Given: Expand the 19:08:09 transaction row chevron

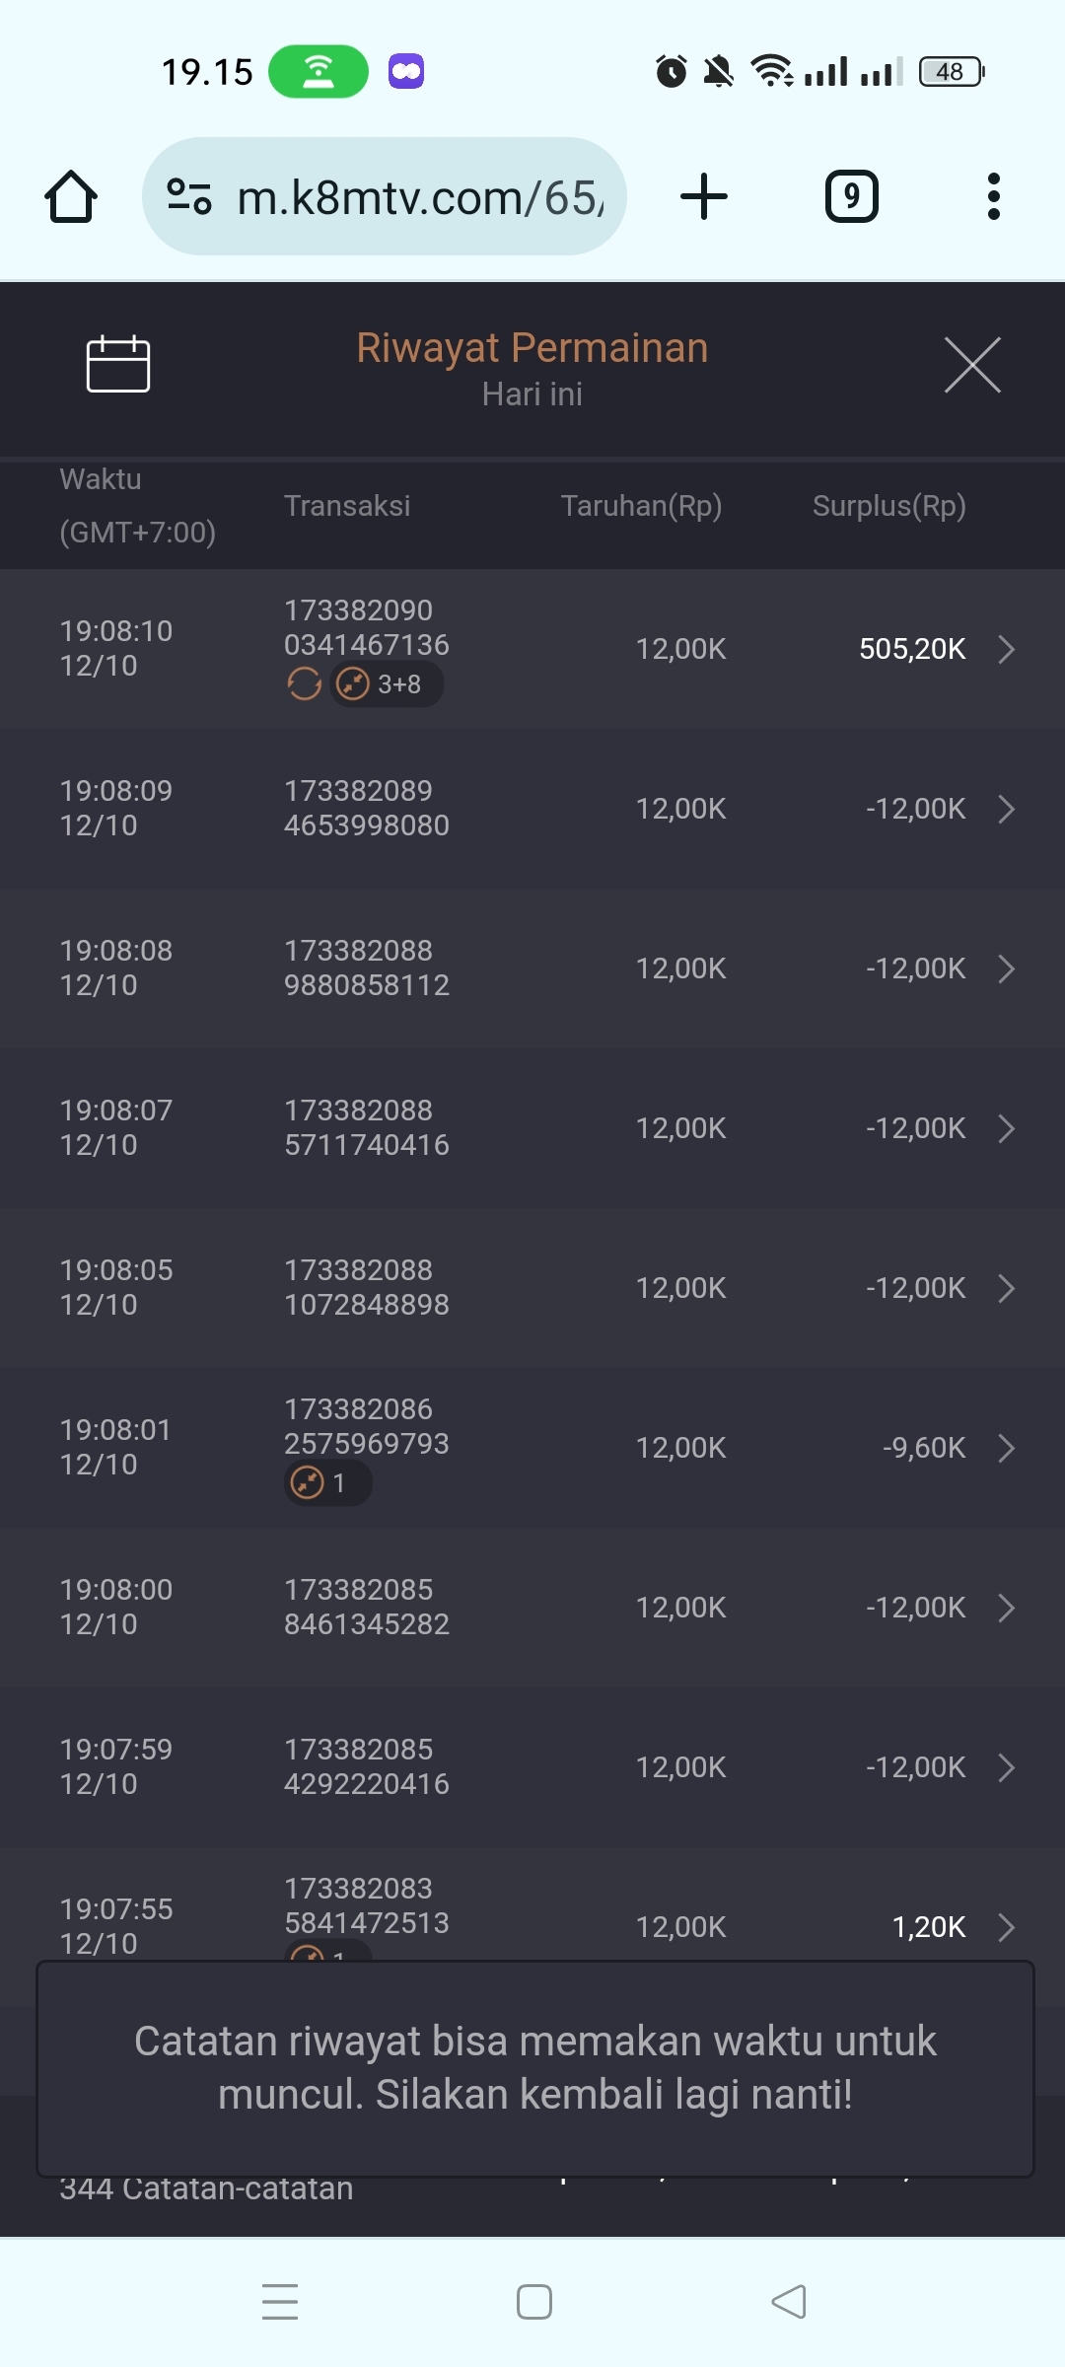Looking at the screenshot, I should click(x=1006, y=809).
